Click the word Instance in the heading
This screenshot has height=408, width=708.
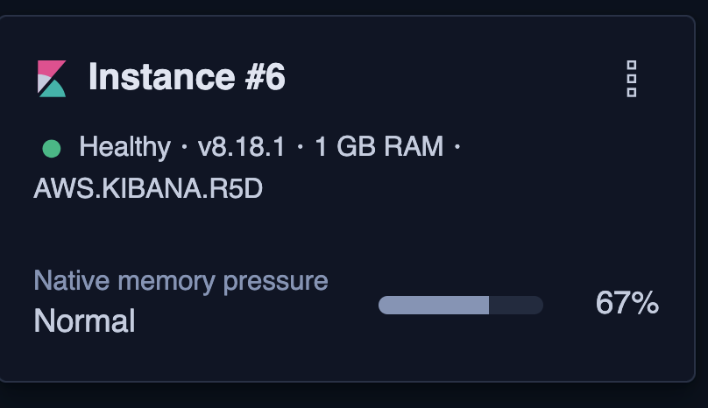(x=161, y=77)
